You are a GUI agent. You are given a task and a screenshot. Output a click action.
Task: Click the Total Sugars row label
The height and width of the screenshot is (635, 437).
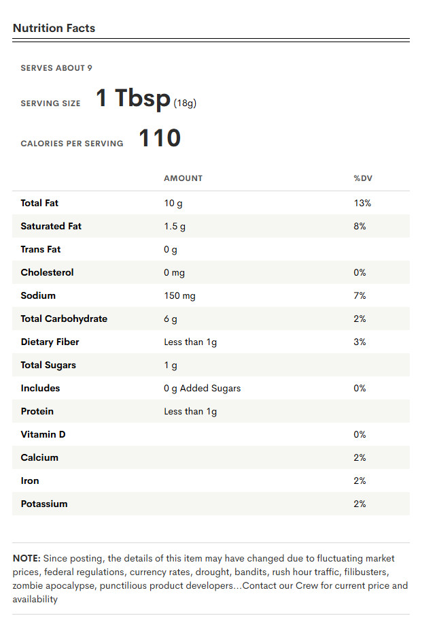click(x=48, y=365)
